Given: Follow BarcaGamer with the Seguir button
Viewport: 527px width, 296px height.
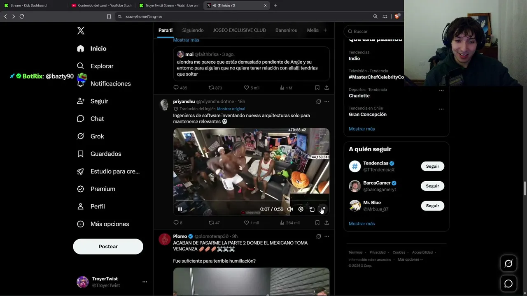Looking at the screenshot, I should pyautogui.click(x=432, y=186).
